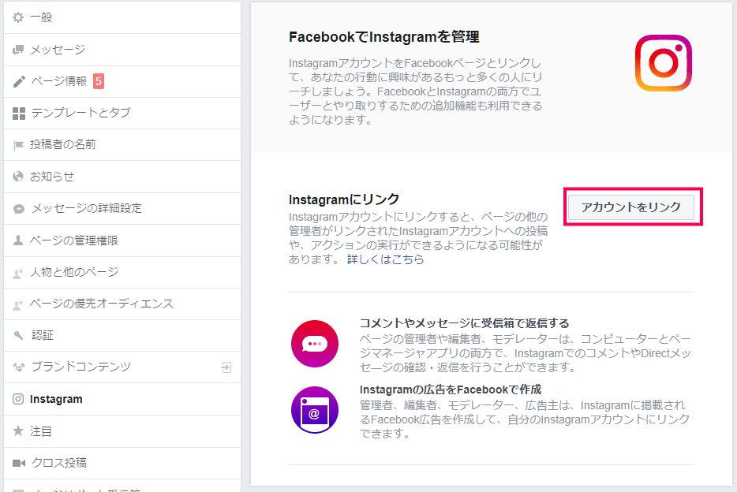Click the red 5 notification badge

(99, 80)
